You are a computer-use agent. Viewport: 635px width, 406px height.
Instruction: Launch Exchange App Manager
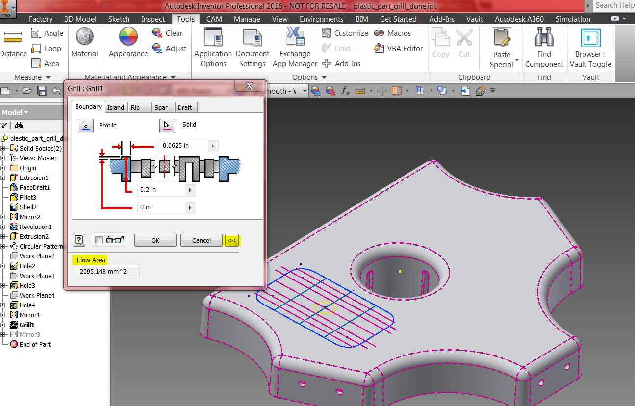pyautogui.click(x=295, y=48)
